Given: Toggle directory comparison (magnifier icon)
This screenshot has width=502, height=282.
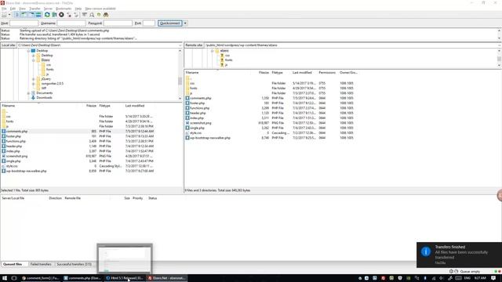Looking at the screenshot, I should [x=92, y=15].
